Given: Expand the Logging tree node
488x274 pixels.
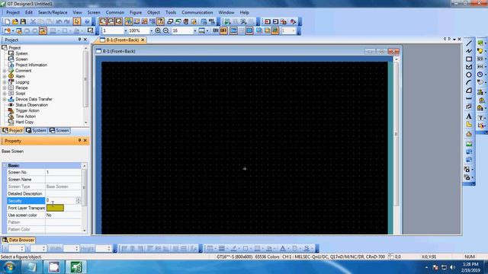Looking at the screenshot, I should 5,82.
